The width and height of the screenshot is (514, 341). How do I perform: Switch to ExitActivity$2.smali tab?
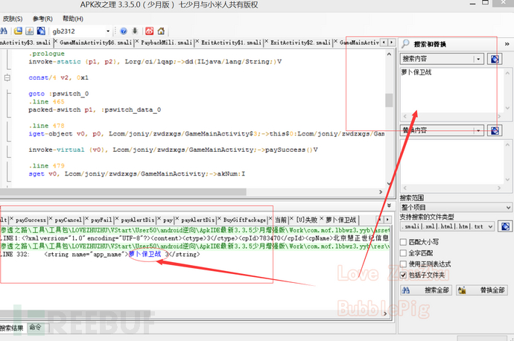300,42
